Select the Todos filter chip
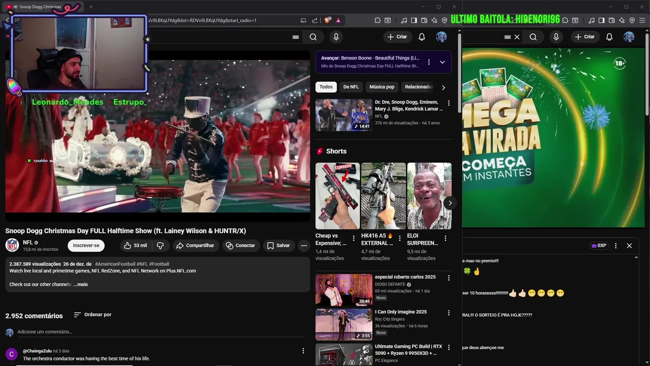This screenshot has height=366, width=650. 326,87
